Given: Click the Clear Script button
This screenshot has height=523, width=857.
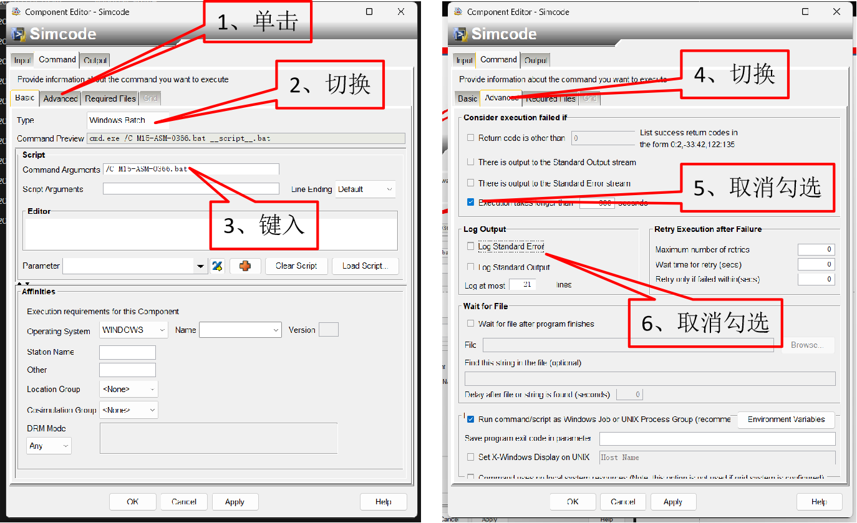Looking at the screenshot, I should click(296, 266).
